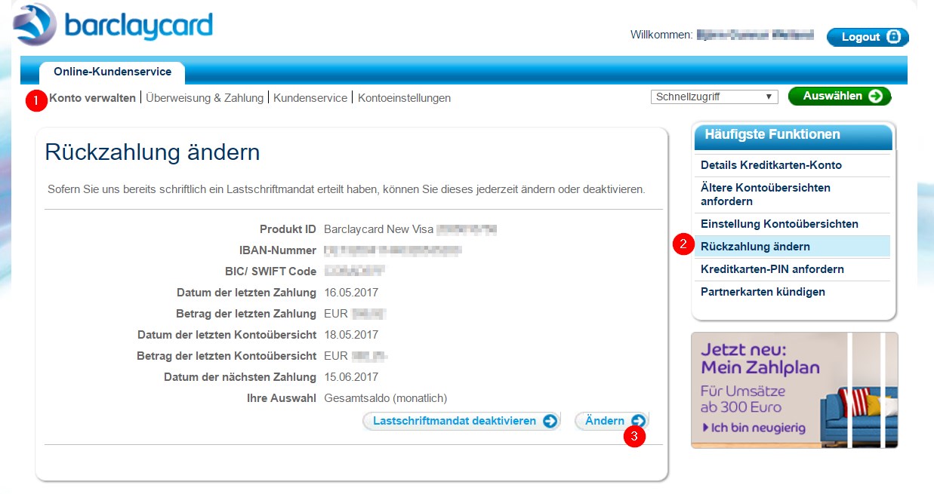Click the Rückzahlung ändern page heading
Image resolution: width=934 pixels, height=494 pixels.
point(153,152)
